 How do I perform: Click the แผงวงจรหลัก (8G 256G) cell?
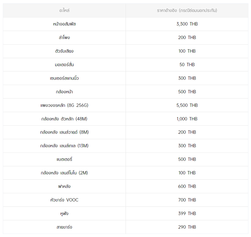(64, 105)
